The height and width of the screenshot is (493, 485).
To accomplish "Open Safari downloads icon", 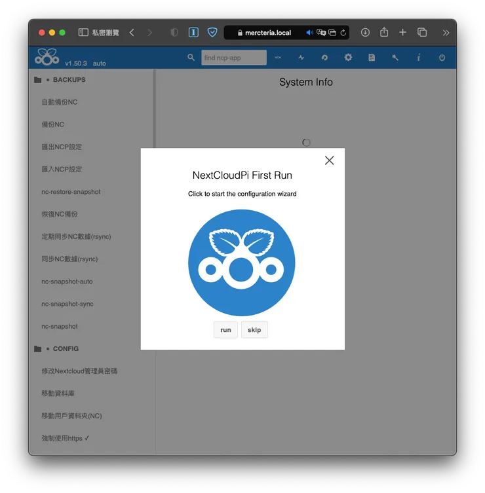I will coord(365,32).
